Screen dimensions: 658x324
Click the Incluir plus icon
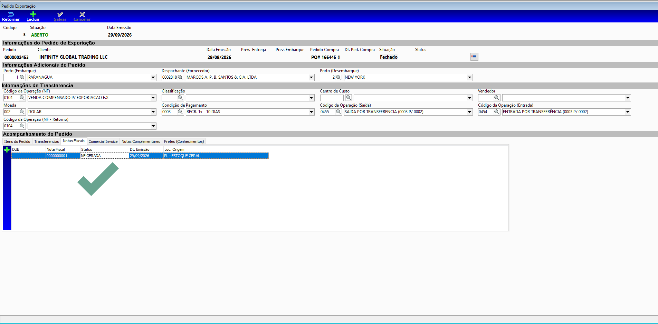[33, 14]
